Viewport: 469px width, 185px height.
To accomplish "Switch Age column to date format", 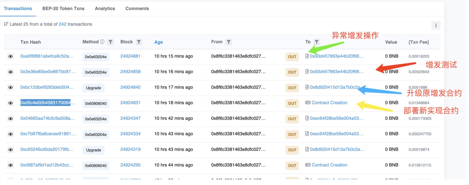I will (x=158, y=42).
